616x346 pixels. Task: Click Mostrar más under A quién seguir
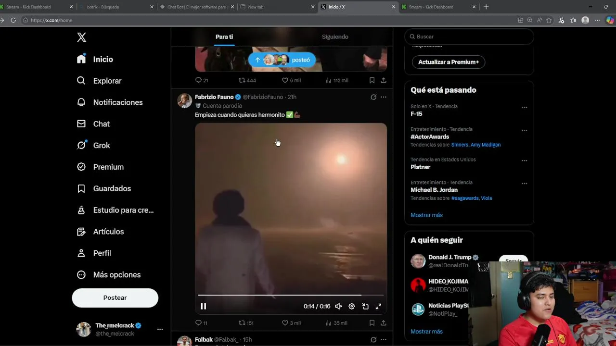(426, 332)
